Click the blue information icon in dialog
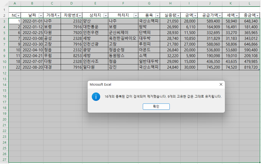Viewport: 261px width, 164px height. pos(96,97)
